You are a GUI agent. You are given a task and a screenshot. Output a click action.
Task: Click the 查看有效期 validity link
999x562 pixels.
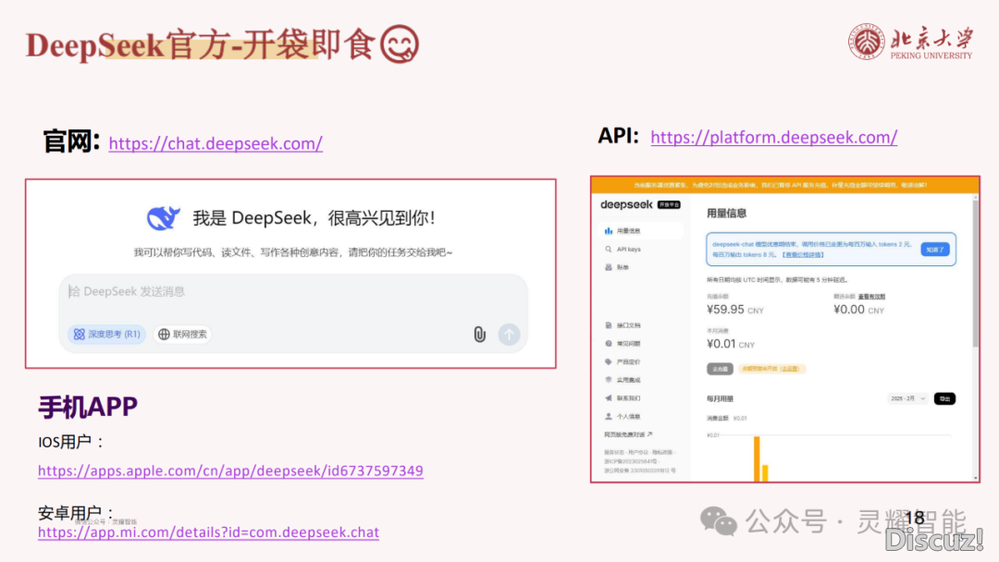coord(871,297)
